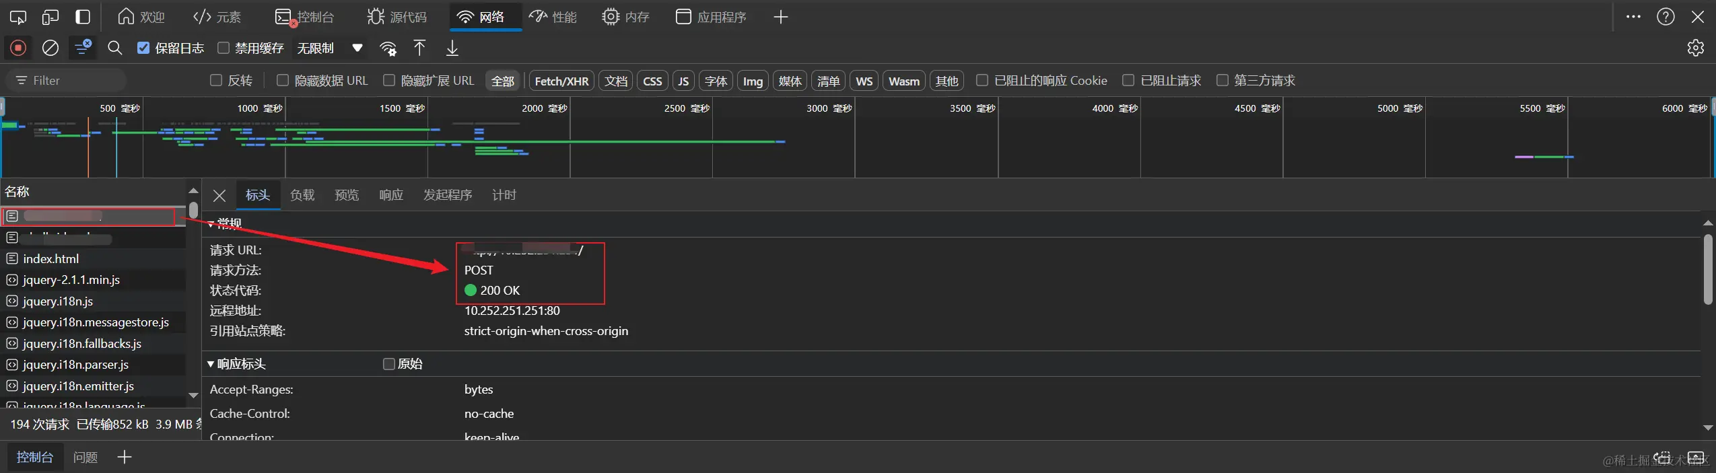Image resolution: width=1716 pixels, height=473 pixels.
Task: Filter by 其他 other type
Action: (x=947, y=81)
